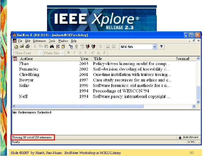Click the blue question mark Help icon

[161, 47]
